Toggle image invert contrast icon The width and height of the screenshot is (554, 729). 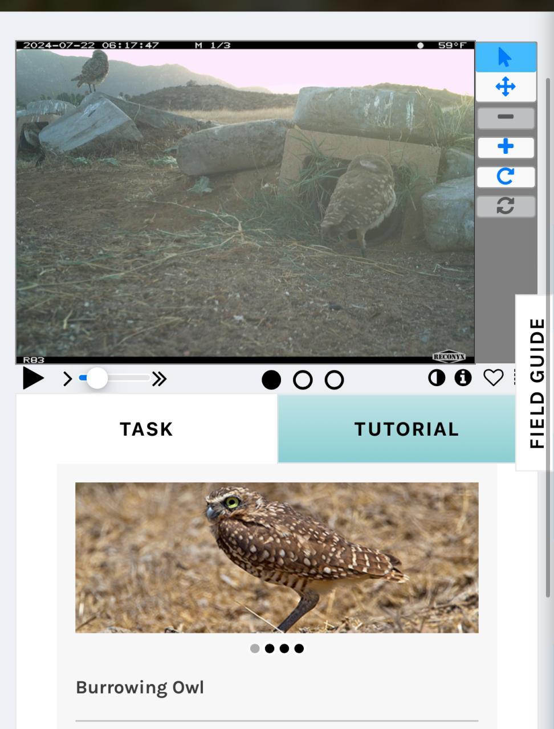tap(437, 378)
